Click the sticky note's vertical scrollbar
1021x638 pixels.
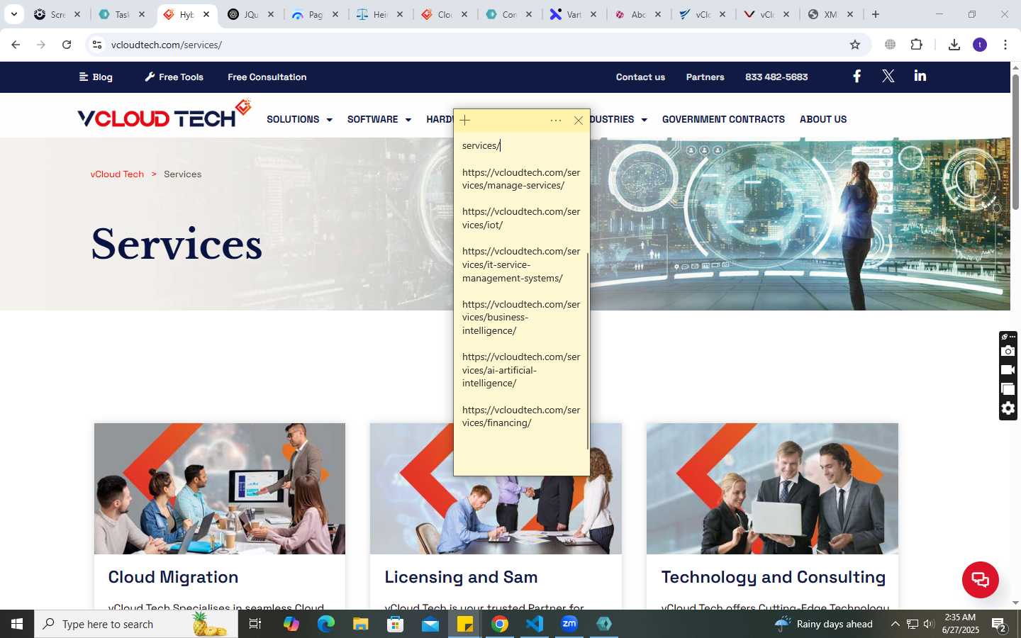tap(587, 351)
